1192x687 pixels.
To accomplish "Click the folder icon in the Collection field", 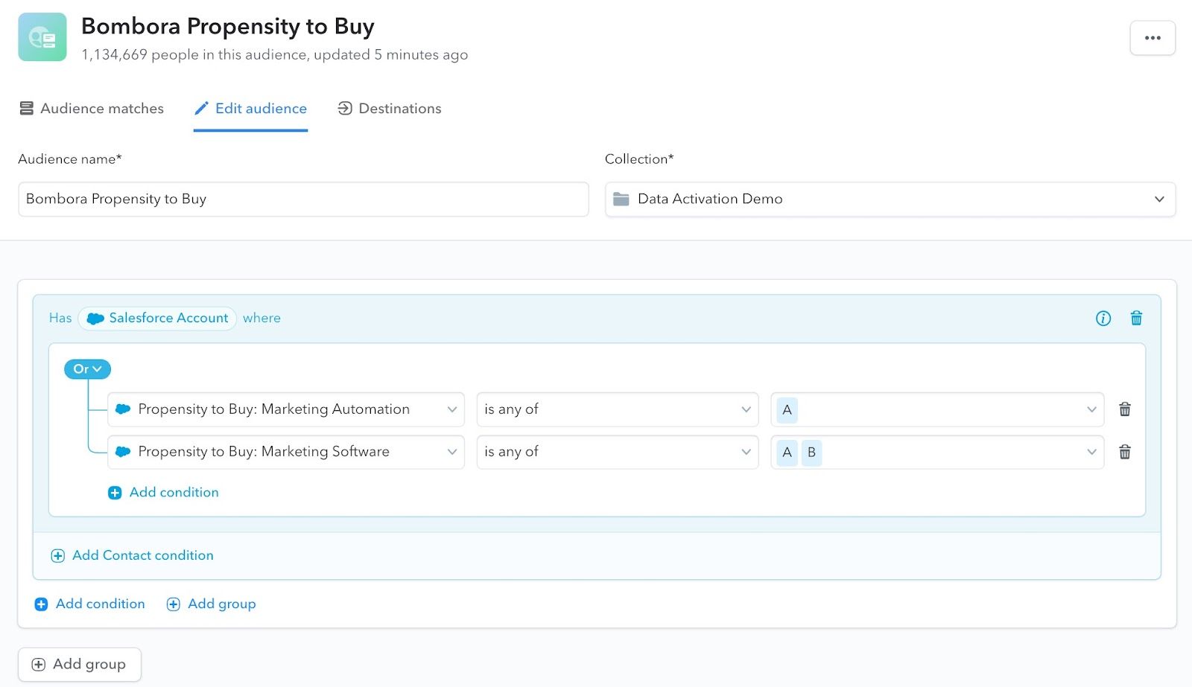I will (621, 199).
